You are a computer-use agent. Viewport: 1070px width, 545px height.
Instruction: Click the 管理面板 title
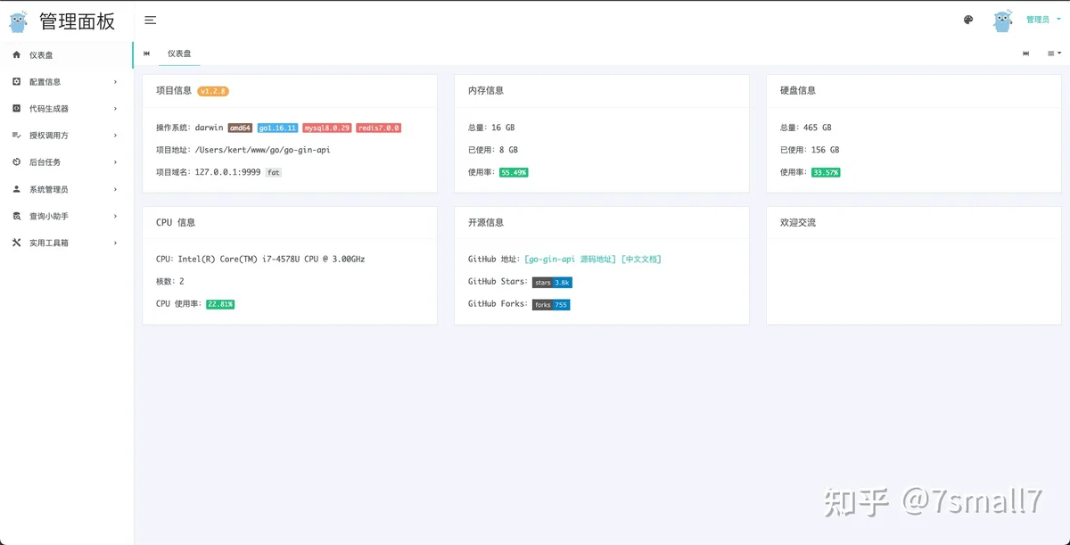(77, 21)
